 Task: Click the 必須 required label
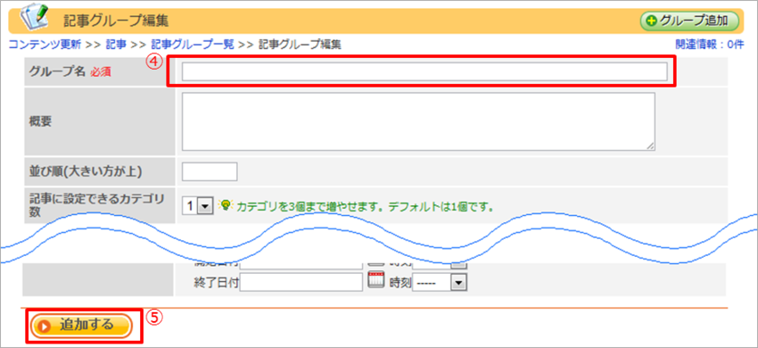pyautogui.click(x=101, y=72)
